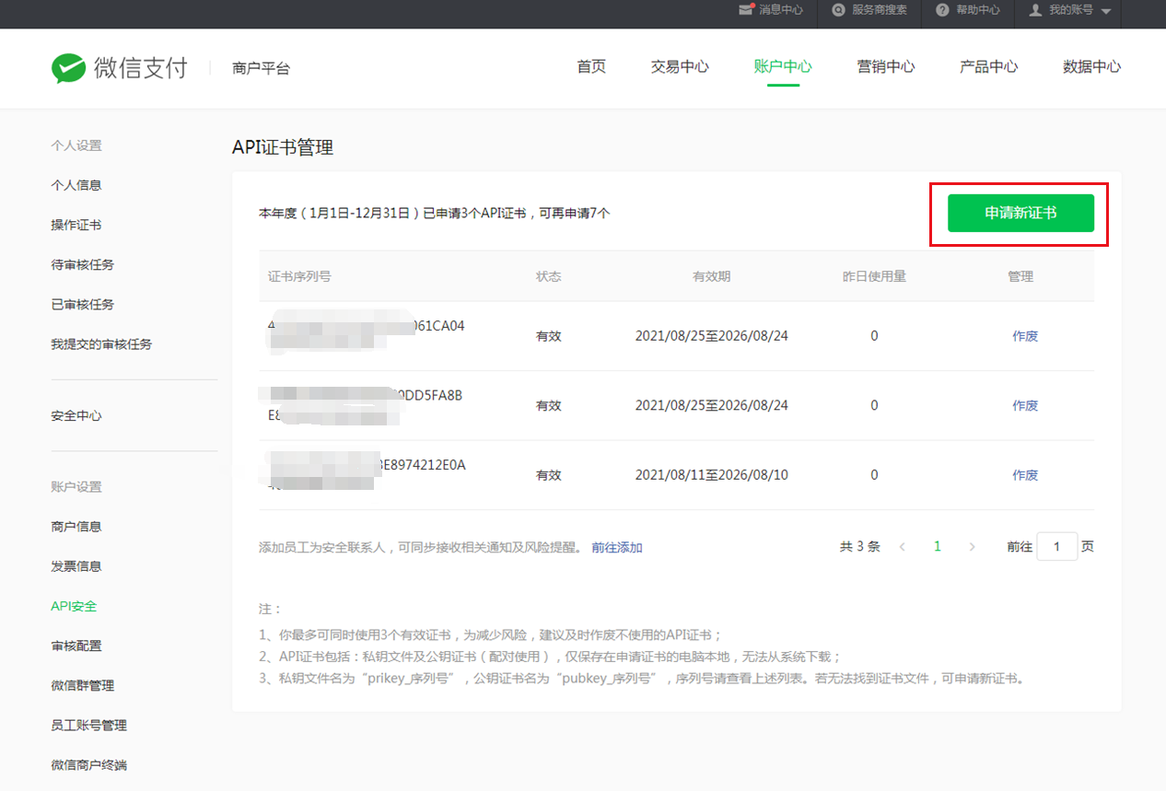Follow the 前往添加 link

point(617,547)
